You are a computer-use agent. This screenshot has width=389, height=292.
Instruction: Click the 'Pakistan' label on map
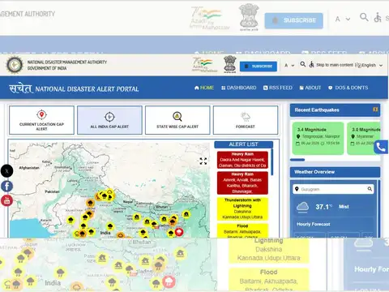coord(52,191)
